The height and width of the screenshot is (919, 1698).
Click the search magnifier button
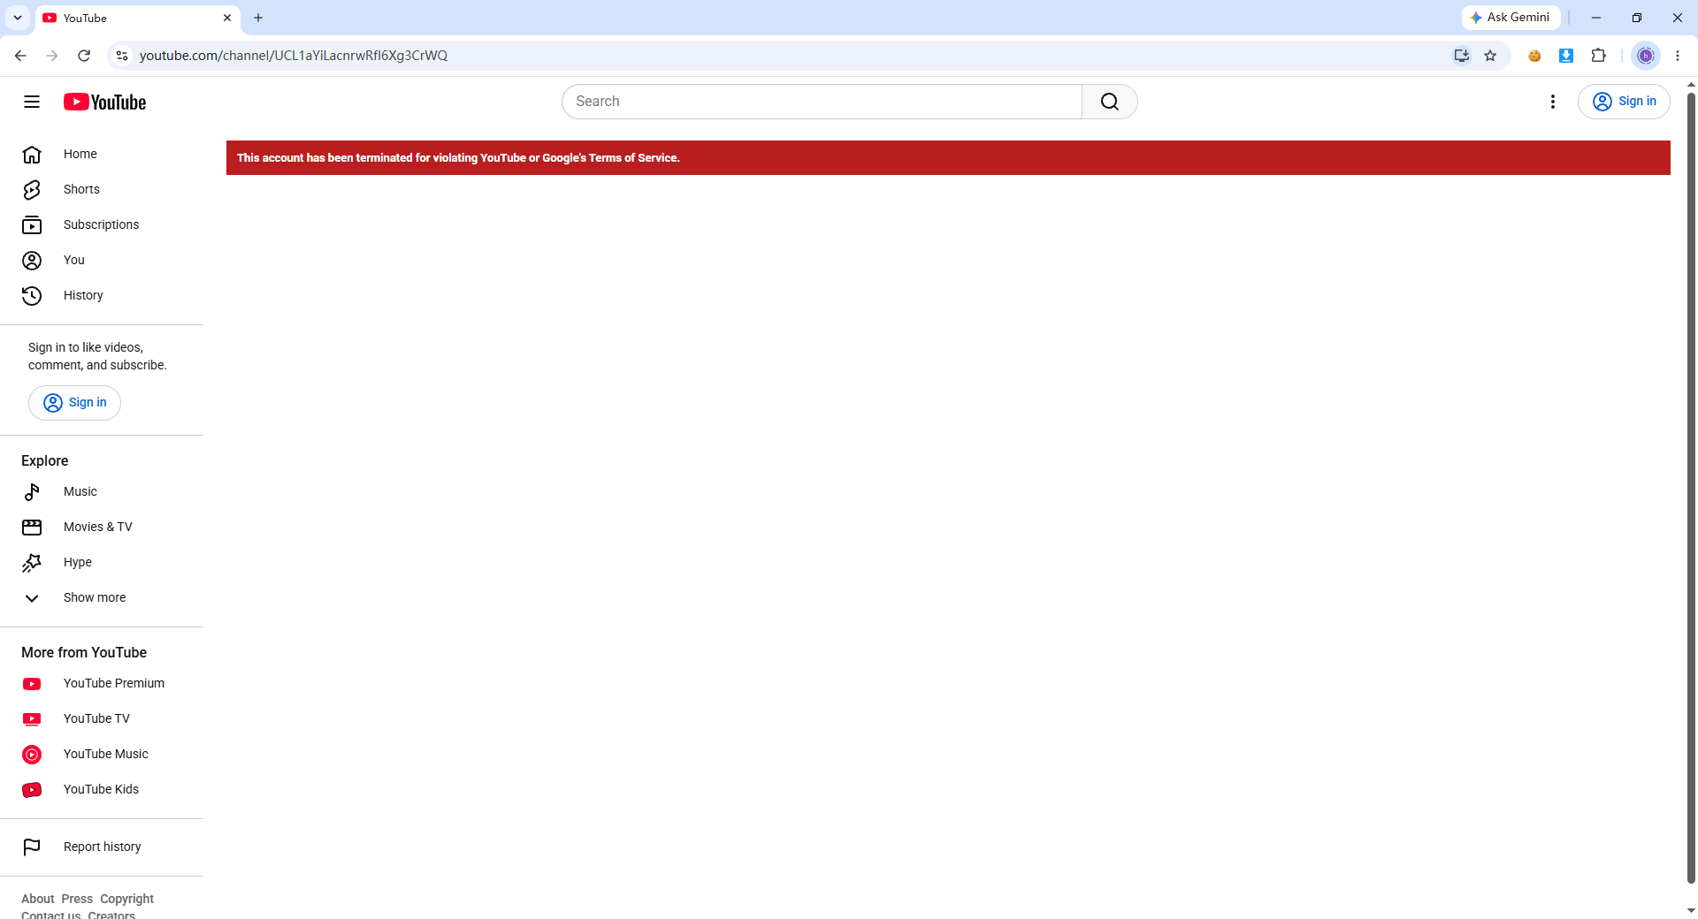click(x=1110, y=102)
